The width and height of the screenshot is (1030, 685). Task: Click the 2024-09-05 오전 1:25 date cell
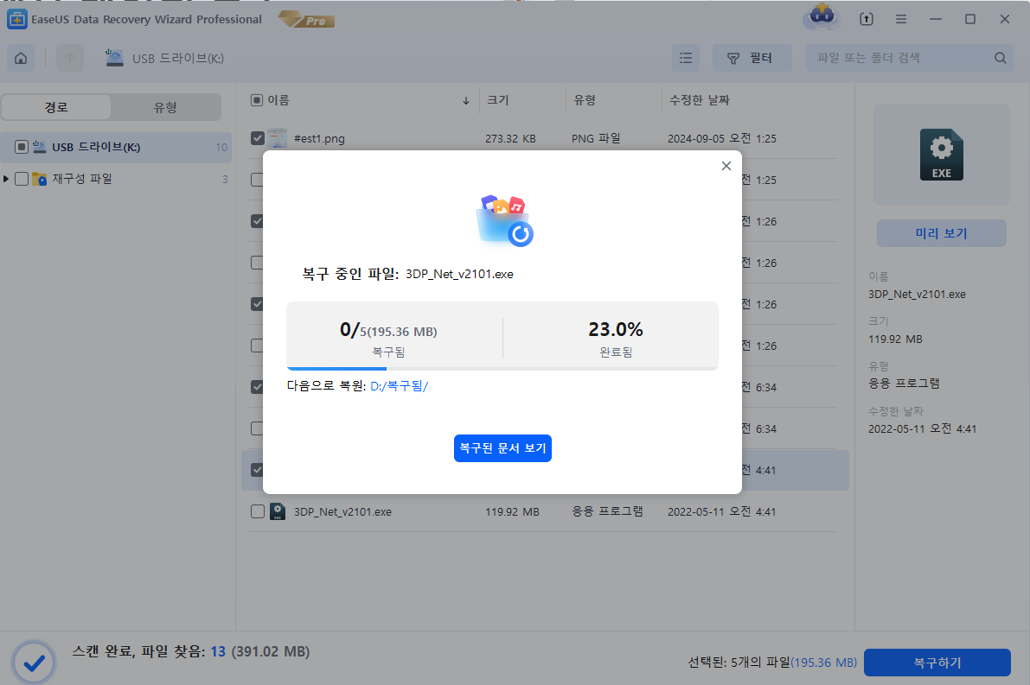point(722,138)
